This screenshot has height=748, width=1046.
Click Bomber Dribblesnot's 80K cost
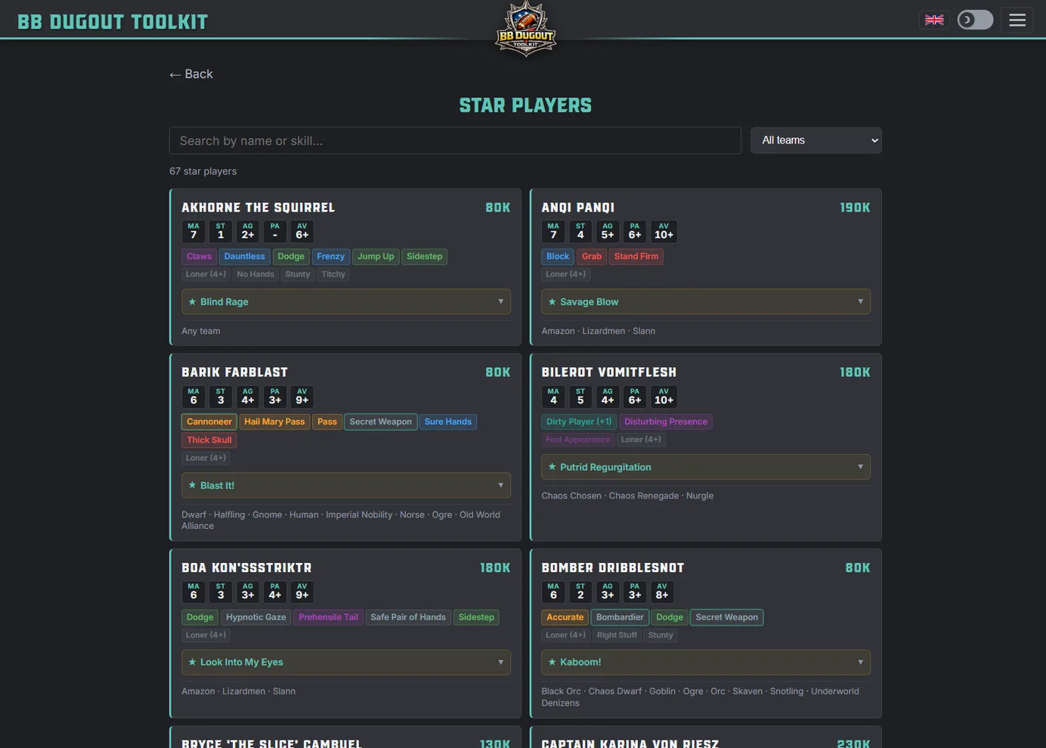click(858, 568)
